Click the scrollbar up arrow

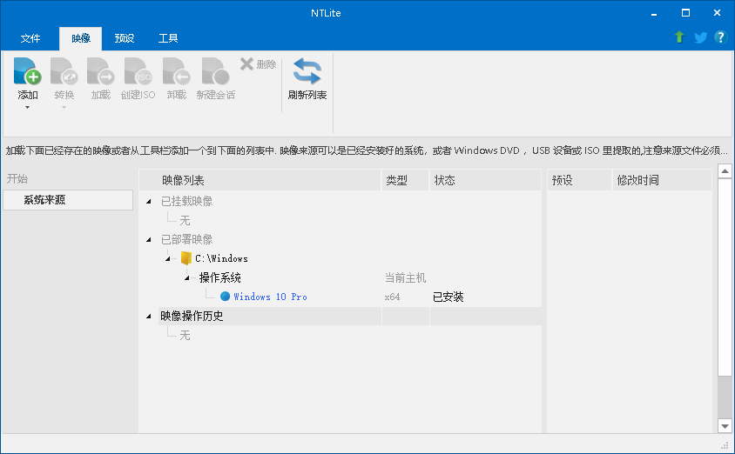(725, 170)
